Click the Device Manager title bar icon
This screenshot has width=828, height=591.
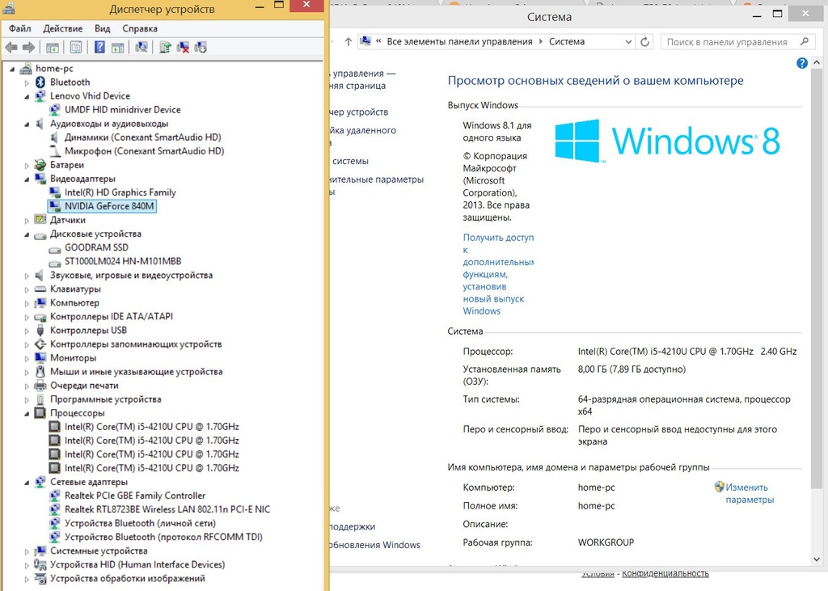[8, 8]
